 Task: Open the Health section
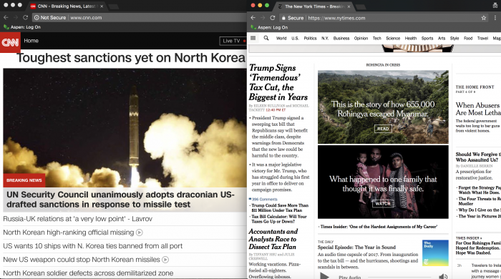[411, 39]
